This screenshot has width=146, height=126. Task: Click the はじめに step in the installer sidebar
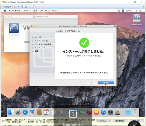coord(38,37)
